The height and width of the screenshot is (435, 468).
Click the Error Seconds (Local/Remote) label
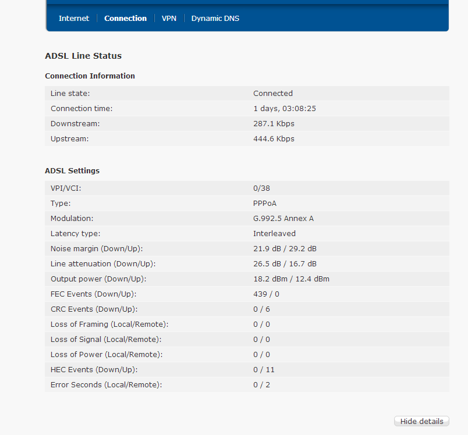(107, 385)
